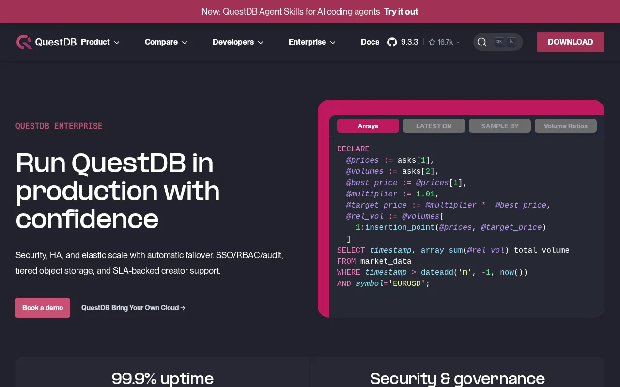Click the '99.9% uptime' card heading
Screen dimensions: 620x387
162,378
